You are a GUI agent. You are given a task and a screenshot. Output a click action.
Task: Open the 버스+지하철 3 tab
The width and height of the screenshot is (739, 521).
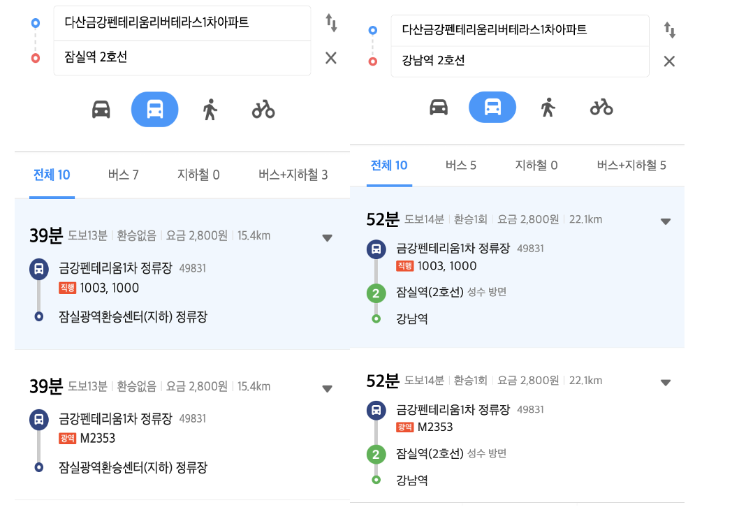click(x=293, y=175)
